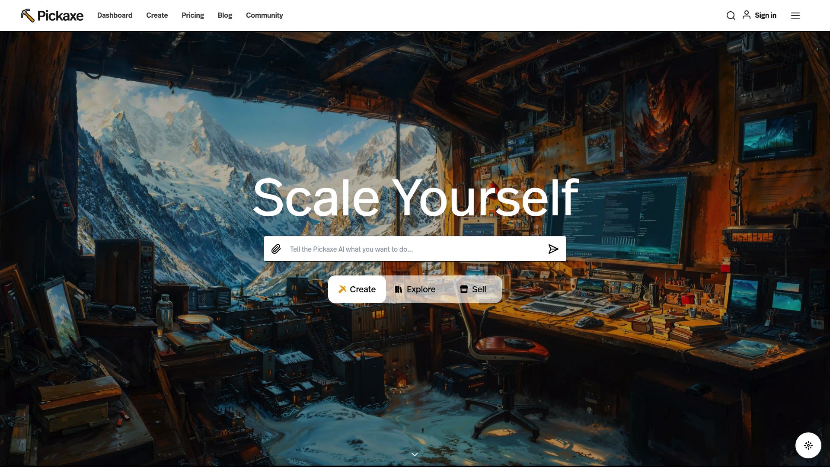The width and height of the screenshot is (830, 467).
Task: Switch to the Explore tab
Action: pos(415,289)
